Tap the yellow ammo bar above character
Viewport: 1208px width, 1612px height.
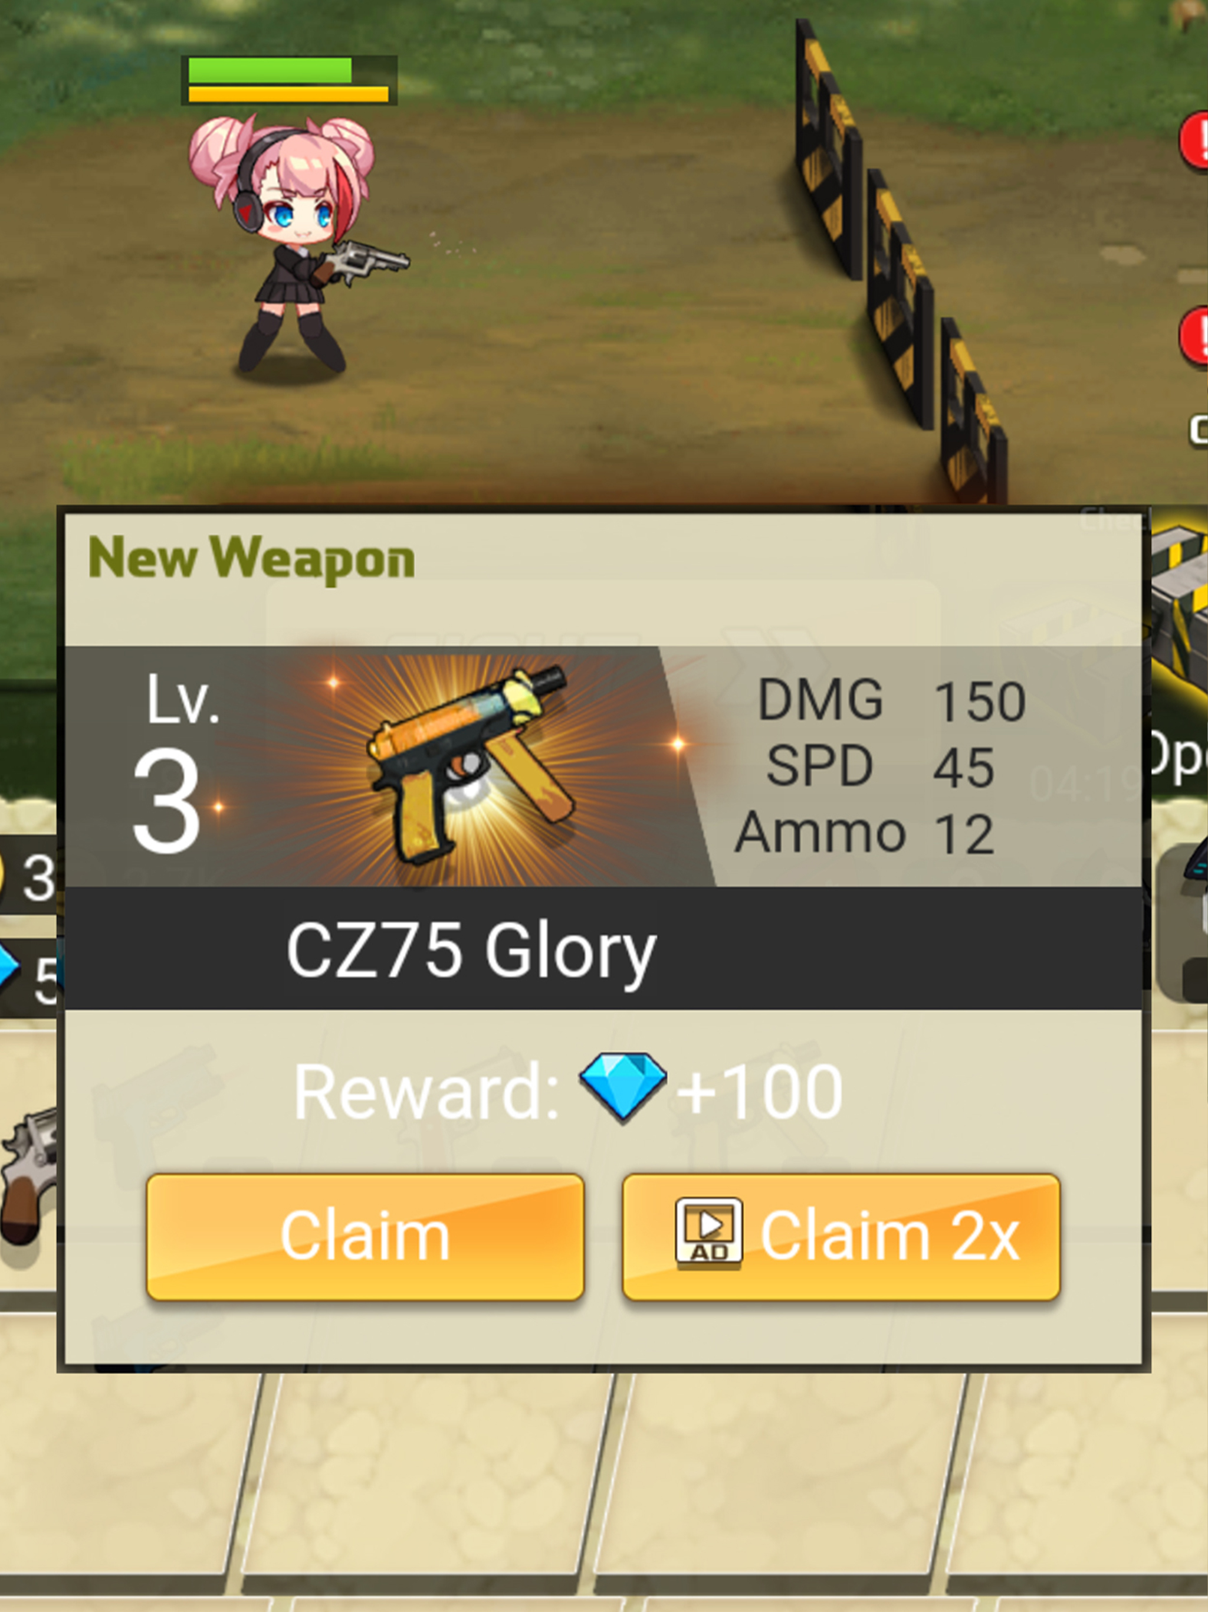[288, 94]
